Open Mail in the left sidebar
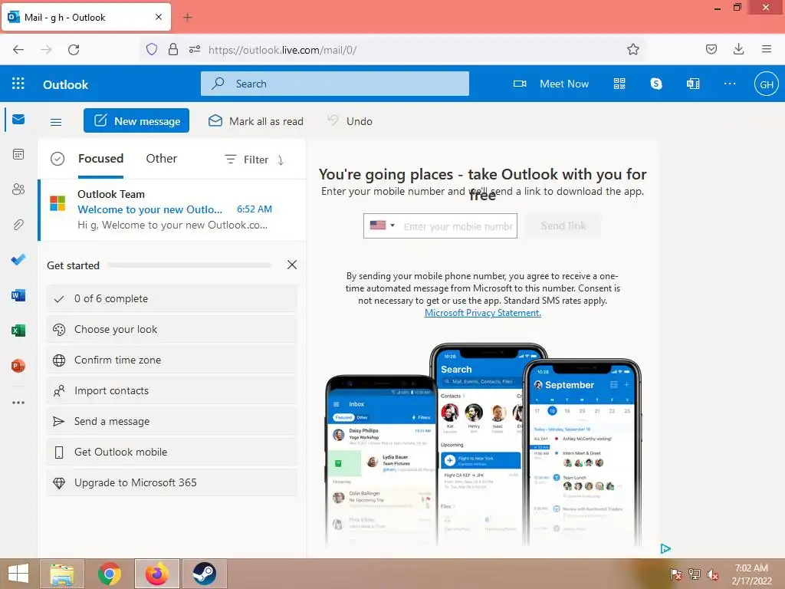This screenshot has width=785, height=589. pos(18,119)
